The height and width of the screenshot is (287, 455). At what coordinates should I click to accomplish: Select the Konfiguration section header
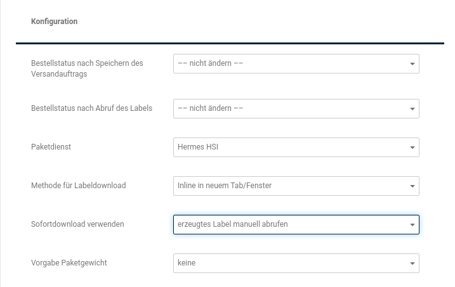click(x=54, y=22)
